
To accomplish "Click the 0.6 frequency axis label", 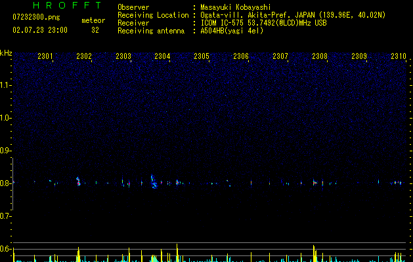I will (5, 249).
